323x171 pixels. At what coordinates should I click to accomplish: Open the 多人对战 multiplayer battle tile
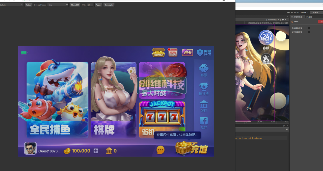click(x=162, y=80)
